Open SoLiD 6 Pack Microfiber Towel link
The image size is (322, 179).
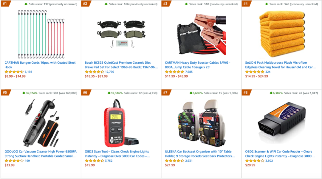tap(280, 65)
